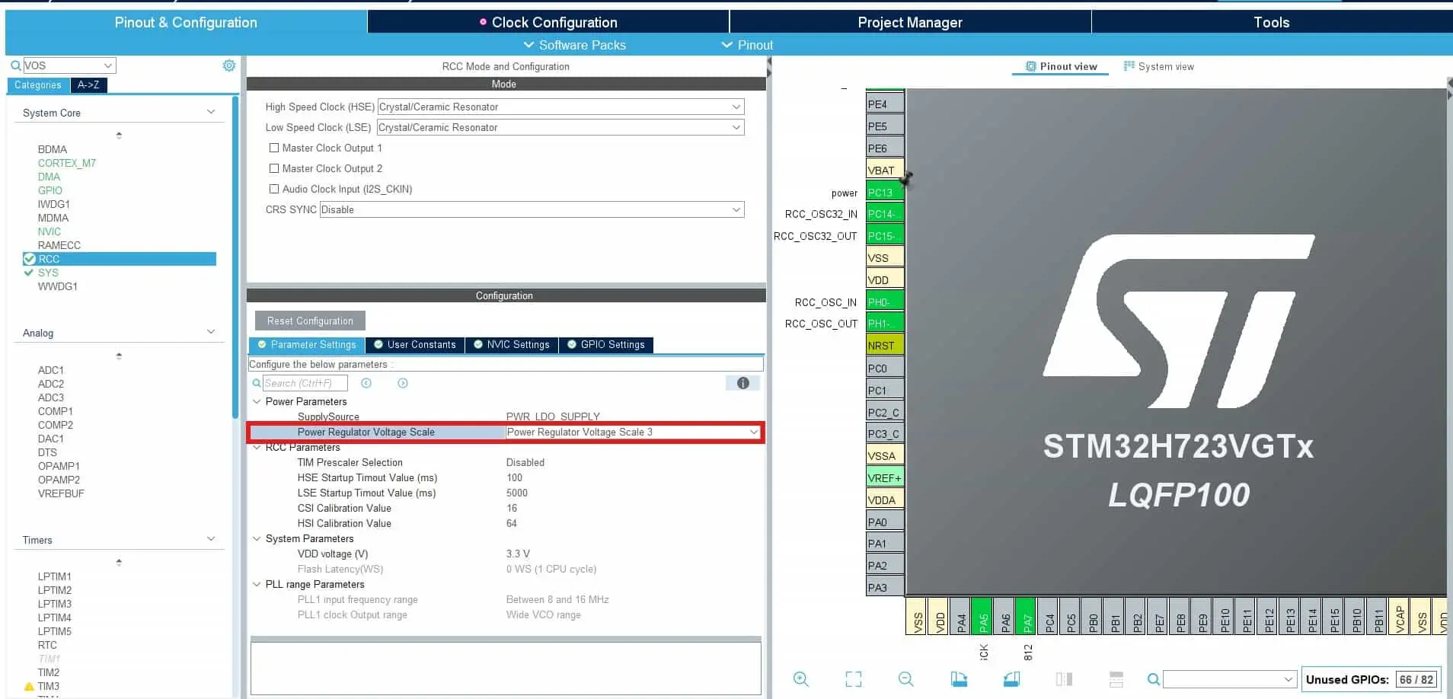Select CORTEX_M7 in System Core list
This screenshot has width=1453, height=699.
[x=67, y=163]
